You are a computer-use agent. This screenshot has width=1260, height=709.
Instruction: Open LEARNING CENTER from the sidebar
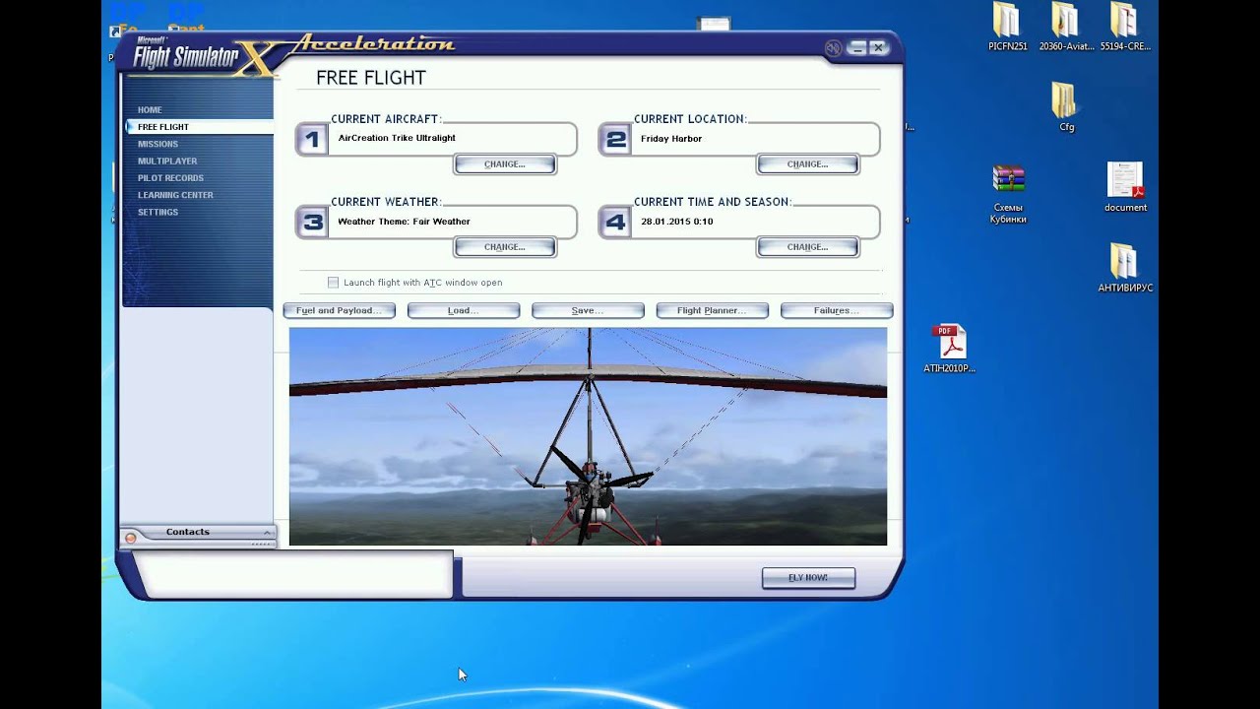(x=175, y=195)
